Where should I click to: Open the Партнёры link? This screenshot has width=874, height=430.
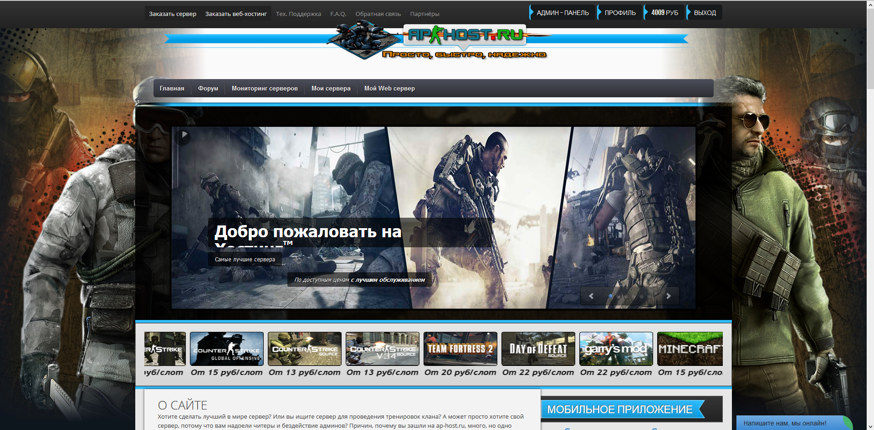coord(424,14)
